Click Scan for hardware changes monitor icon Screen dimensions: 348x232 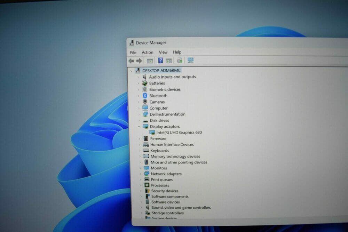pos(190,60)
